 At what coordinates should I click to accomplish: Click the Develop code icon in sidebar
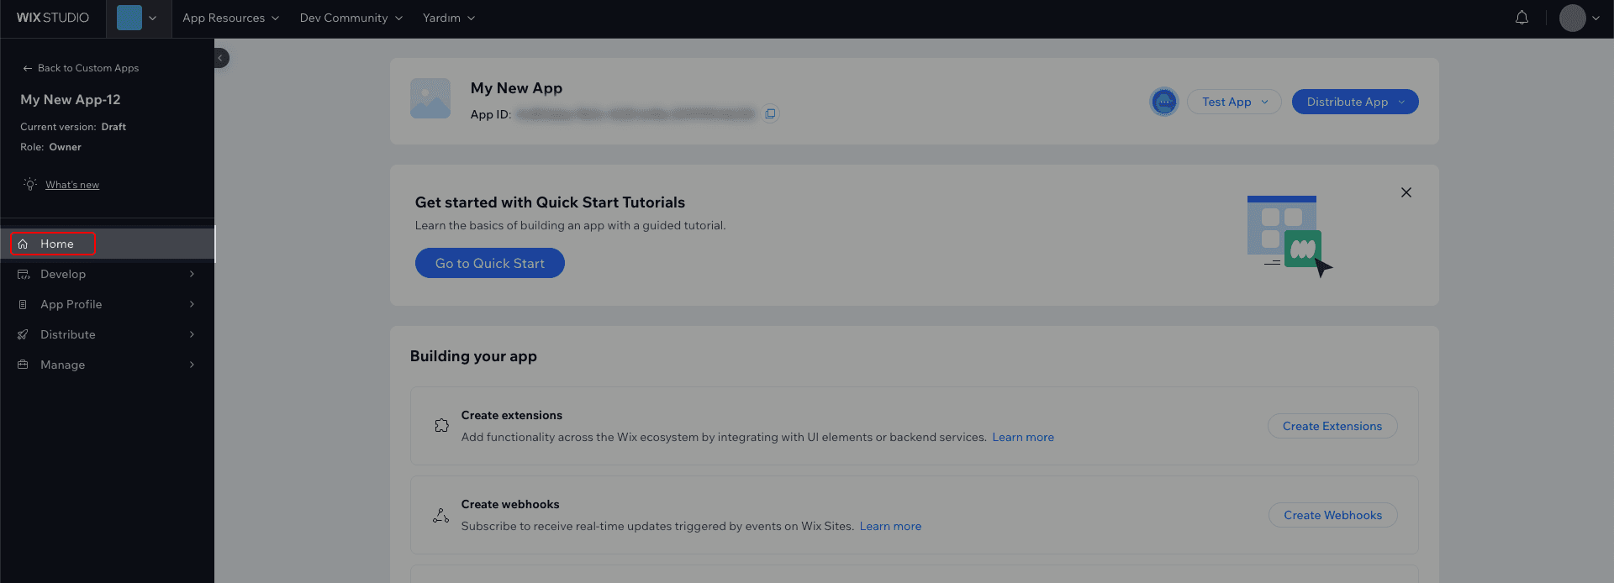pyautogui.click(x=23, y=274)
